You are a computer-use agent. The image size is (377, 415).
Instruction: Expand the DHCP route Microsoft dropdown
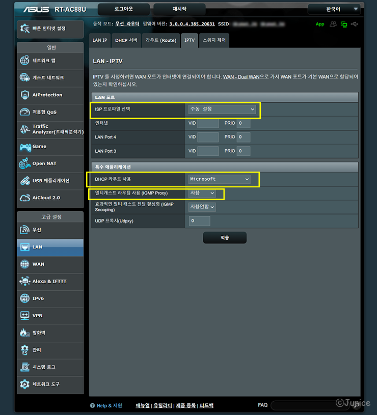(219, 179)
